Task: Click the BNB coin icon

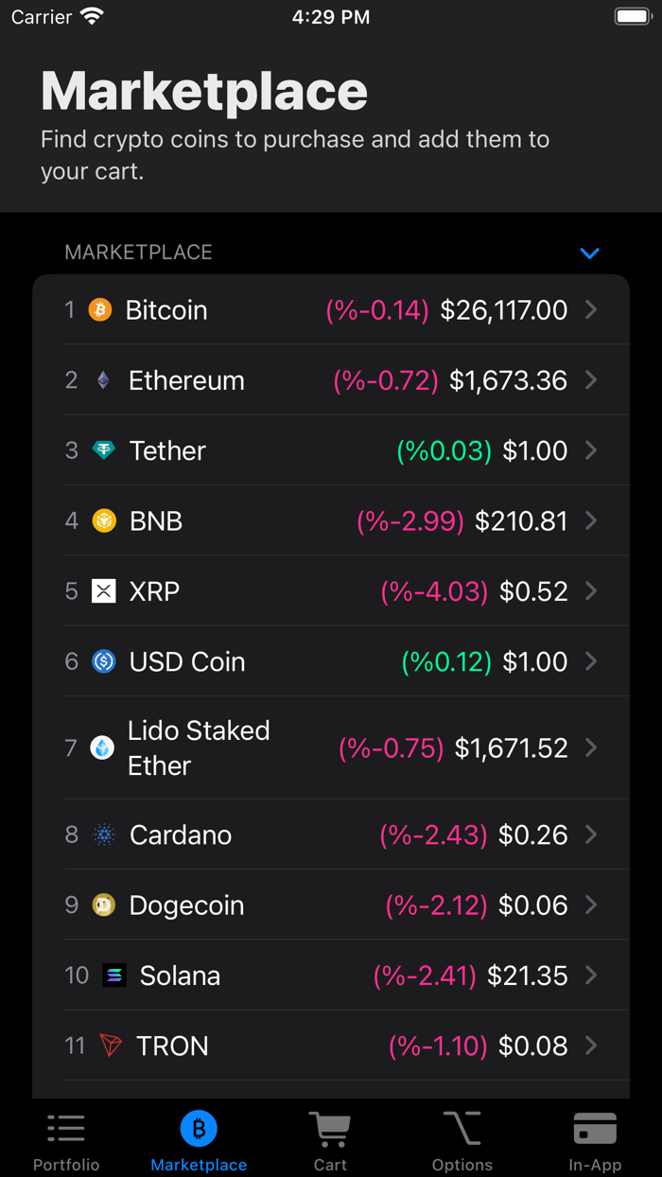Action: click(104, 520)
